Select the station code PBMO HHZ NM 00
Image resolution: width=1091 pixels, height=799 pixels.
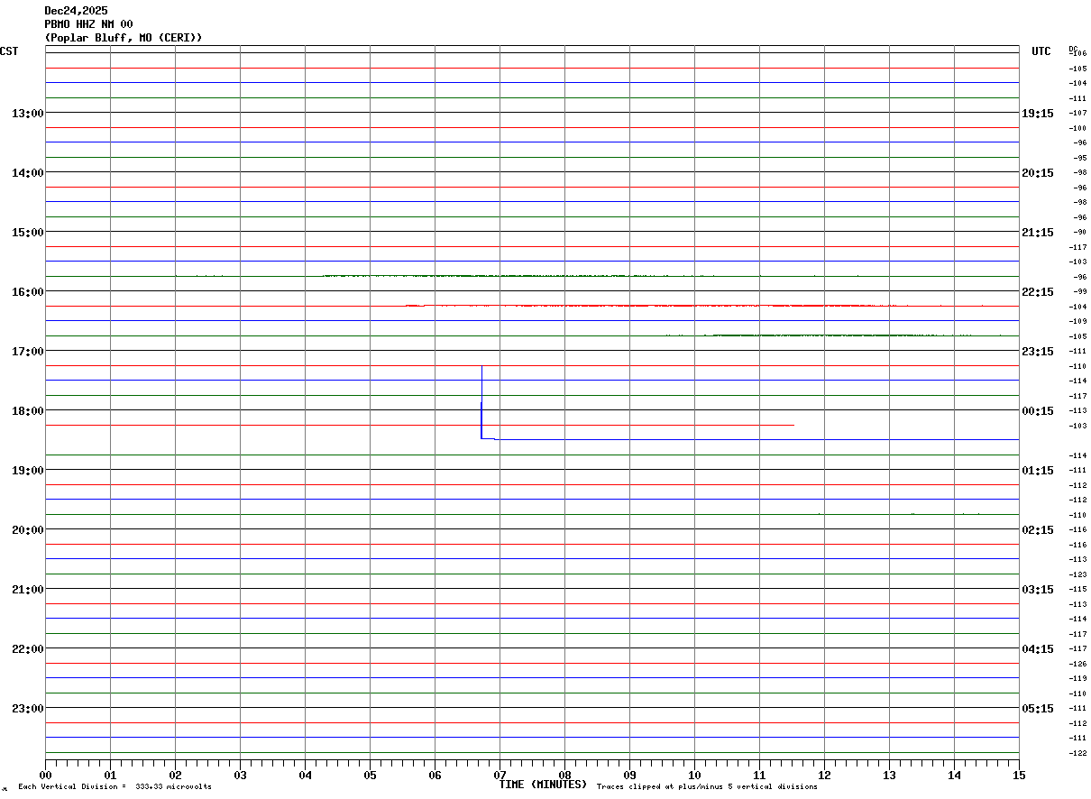tap(88, 24)
